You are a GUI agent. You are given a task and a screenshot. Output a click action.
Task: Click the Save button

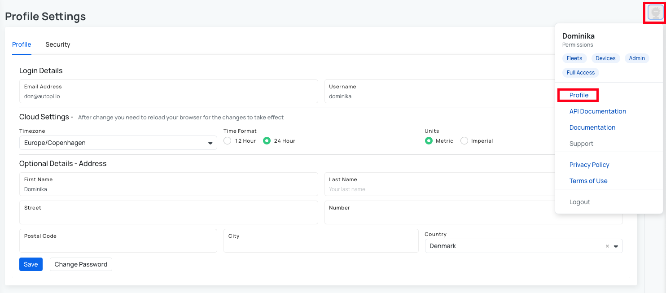click(31, 264)
